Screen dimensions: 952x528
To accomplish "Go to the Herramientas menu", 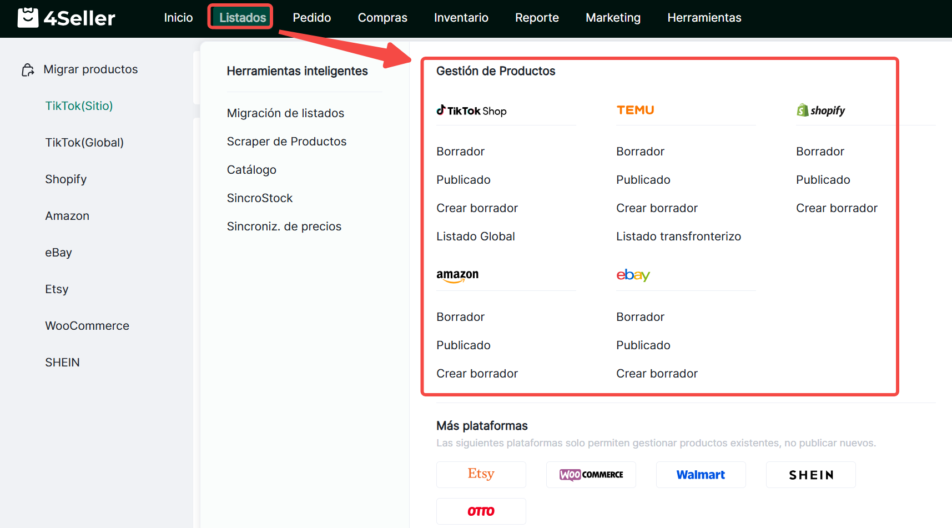I will [x=704, y=18].
